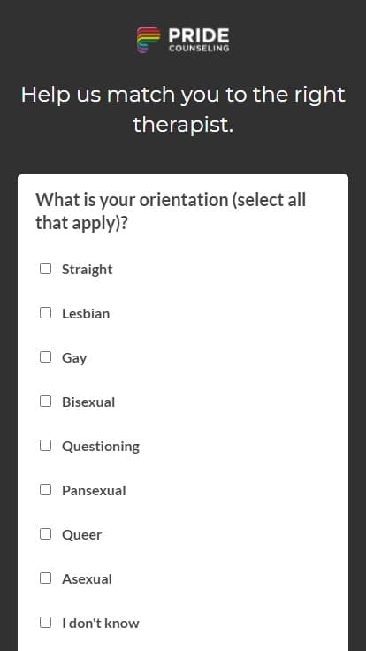Click the Questioning option text
The height and width of the screenshot is (651, 366).
click(101, 447)
